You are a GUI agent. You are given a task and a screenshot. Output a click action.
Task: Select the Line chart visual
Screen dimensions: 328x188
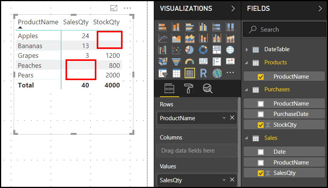point(163,39)
